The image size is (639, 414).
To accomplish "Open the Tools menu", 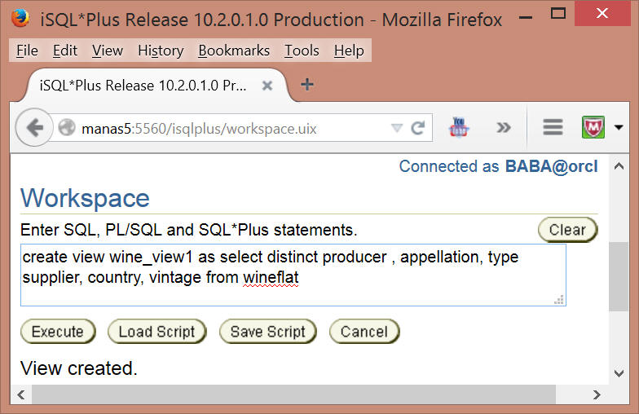I will pos(302,51).
